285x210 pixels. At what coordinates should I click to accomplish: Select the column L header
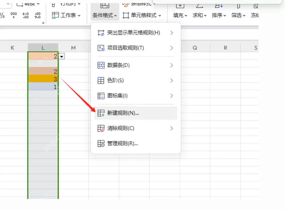[43, 48]
